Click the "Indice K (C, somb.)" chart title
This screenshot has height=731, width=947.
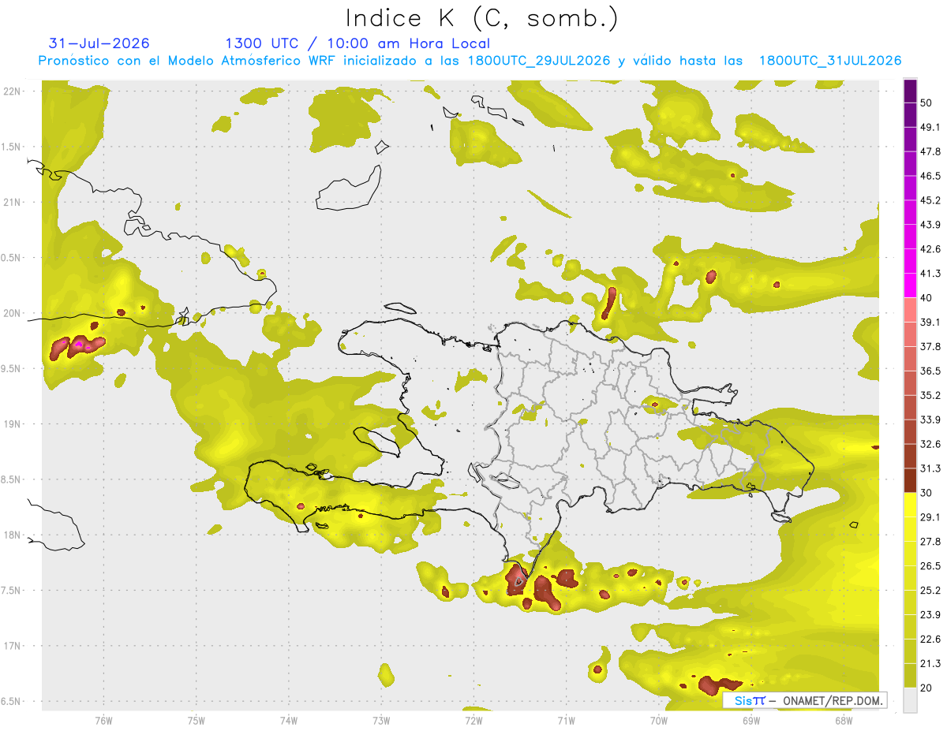[x=482, y=18]
